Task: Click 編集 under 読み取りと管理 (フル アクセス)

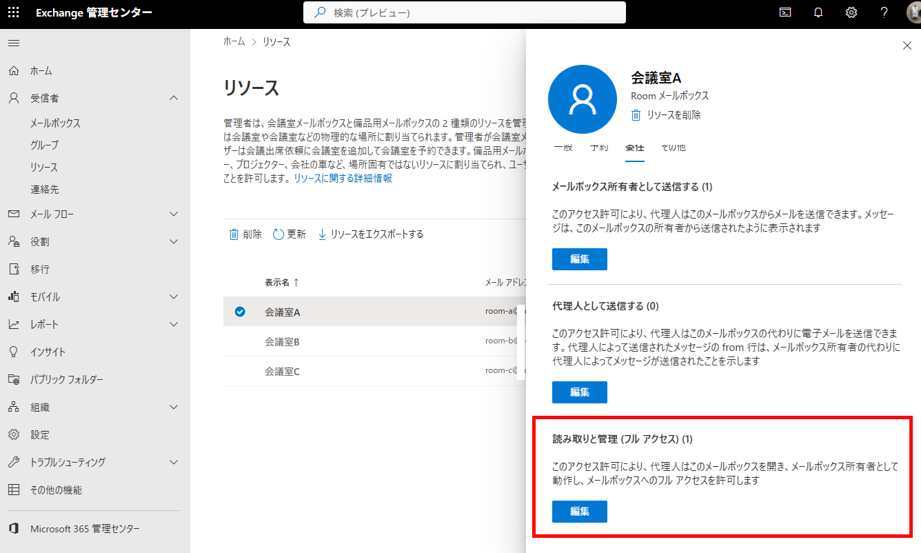Action: point(579,512)
